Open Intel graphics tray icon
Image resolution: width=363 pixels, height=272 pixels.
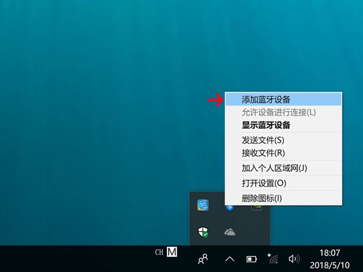pos(203,206)
